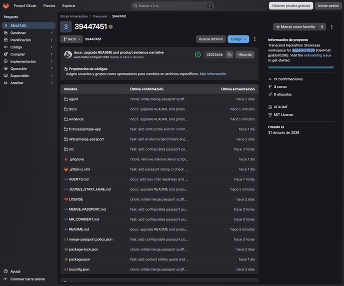
Task: Click MIT License scale icon
Action: [x=270, y=115]
